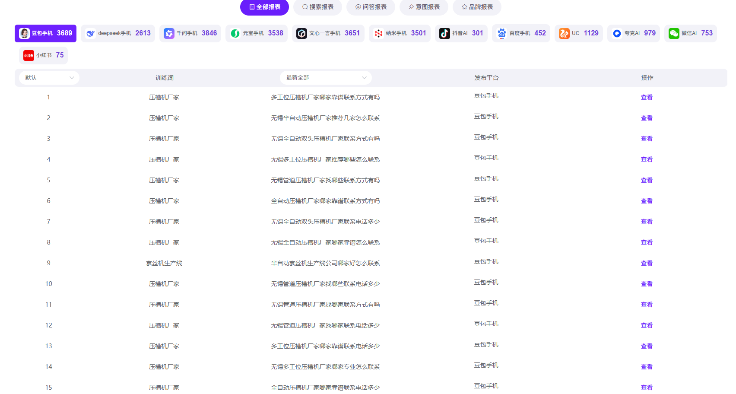Click 查看 link in row 1
The image size is (736, 394).
click(x=647, y=97)
